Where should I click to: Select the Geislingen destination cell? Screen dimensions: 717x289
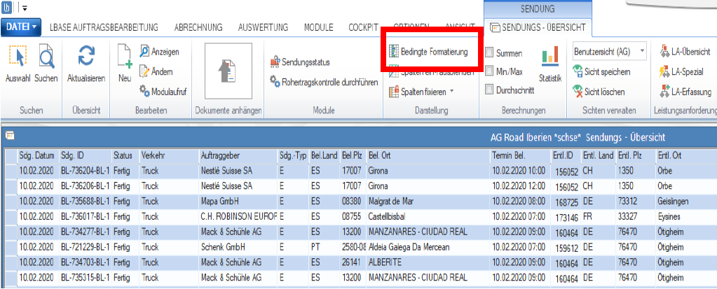(686, 202)
